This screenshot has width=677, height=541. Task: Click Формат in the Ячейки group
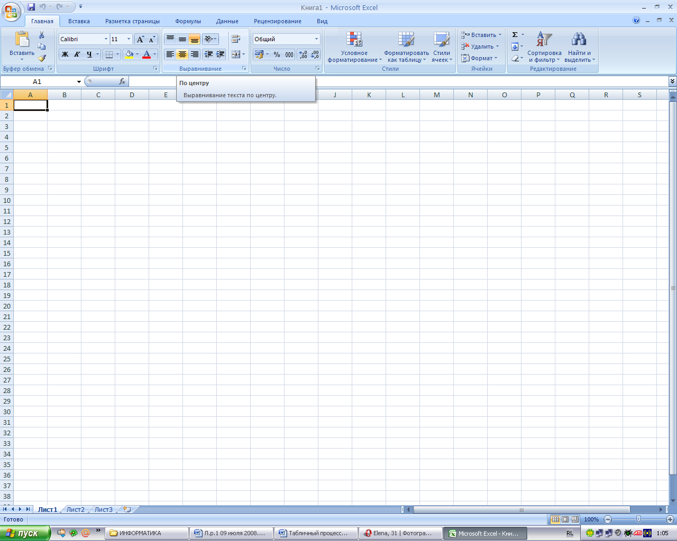coord(479,58)
